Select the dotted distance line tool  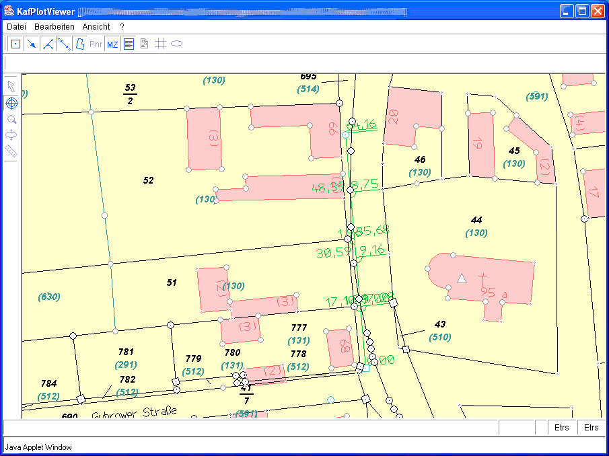tap(64, 44)
